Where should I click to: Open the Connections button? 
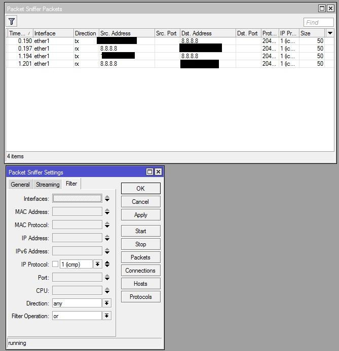[140, 271]
